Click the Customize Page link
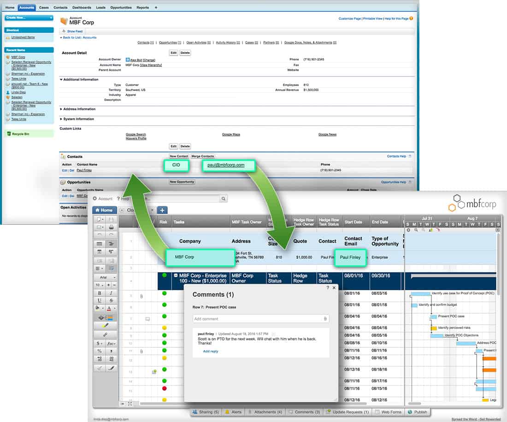Screen dimensions: 507x422 pyautogui.click(x=349, y=19)
